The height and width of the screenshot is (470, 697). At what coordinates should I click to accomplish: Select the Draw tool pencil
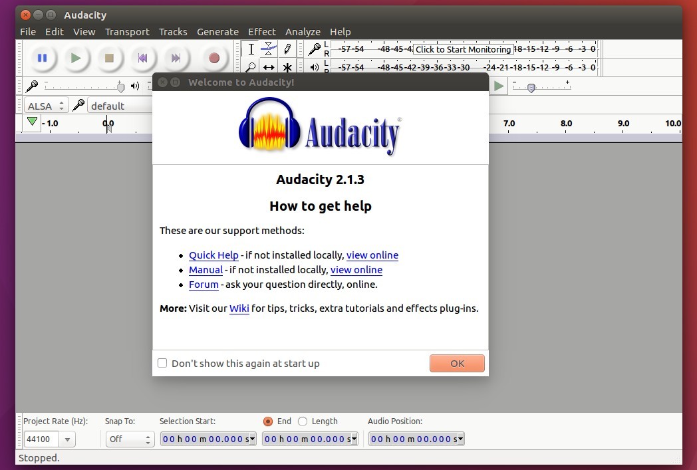286,48
